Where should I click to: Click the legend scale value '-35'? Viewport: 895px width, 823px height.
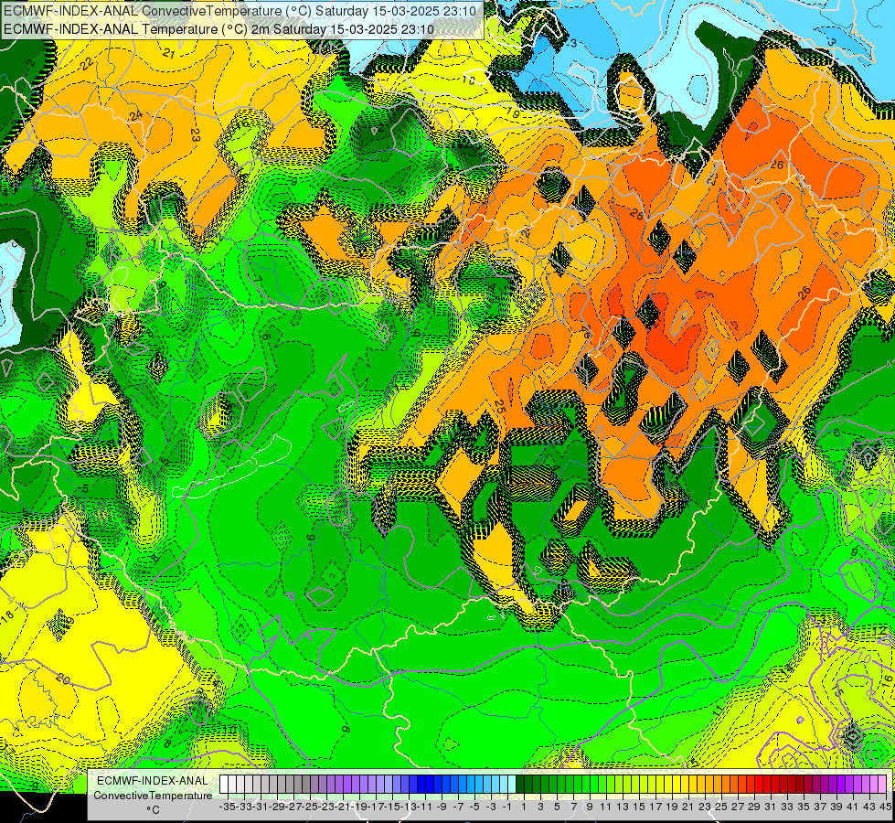[227, 807]
